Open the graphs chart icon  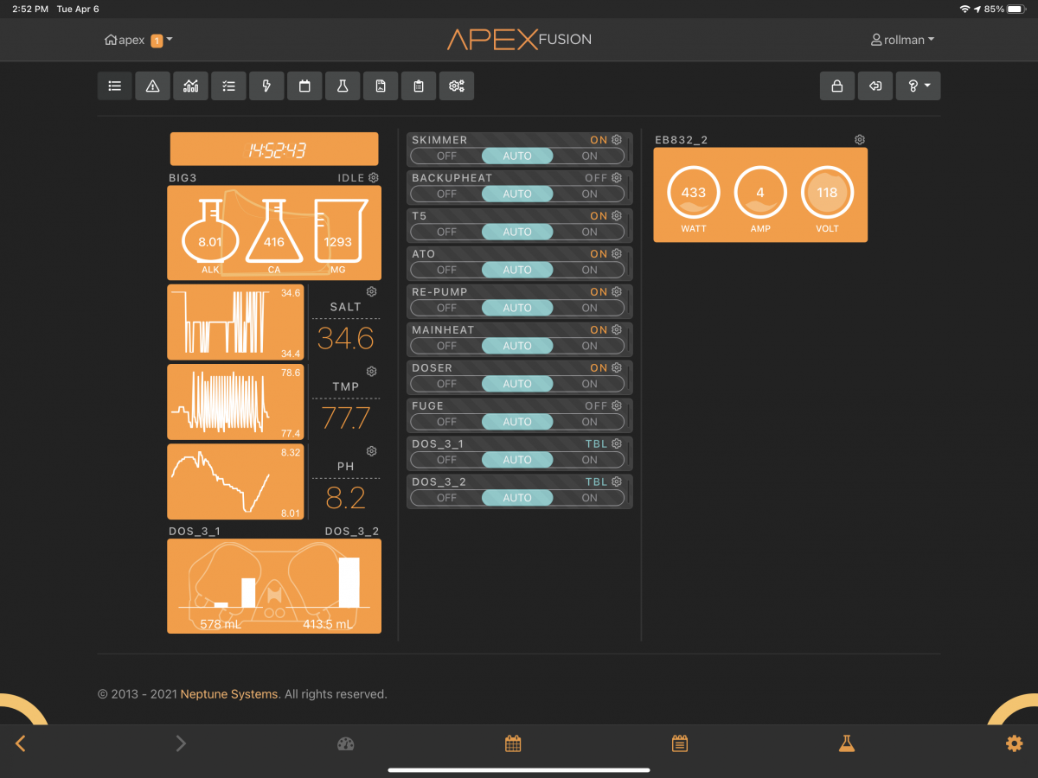190,86
